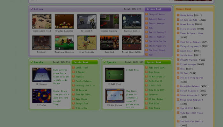Open Great Racing from Games Rank
Screen dimensions: 223x127
click(191, 24)
